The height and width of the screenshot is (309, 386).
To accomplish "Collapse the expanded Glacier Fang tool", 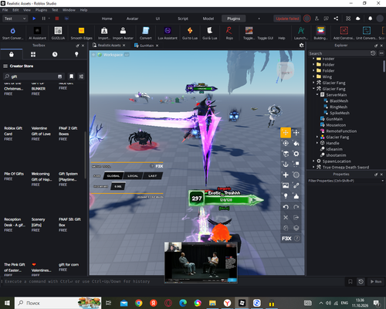I will click(x=313, y=89).
